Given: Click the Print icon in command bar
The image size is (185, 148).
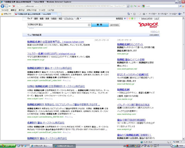Looking at the screenshot, I should click(x=144, y=14).
